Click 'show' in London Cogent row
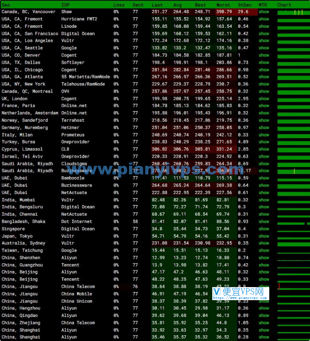This screenshot has height=341, width=310. (264, 98)
